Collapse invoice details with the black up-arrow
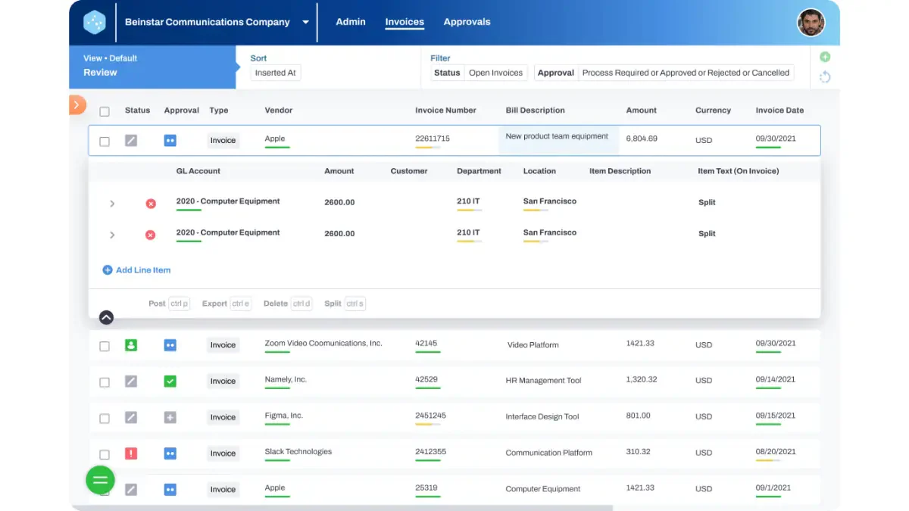 106,318
